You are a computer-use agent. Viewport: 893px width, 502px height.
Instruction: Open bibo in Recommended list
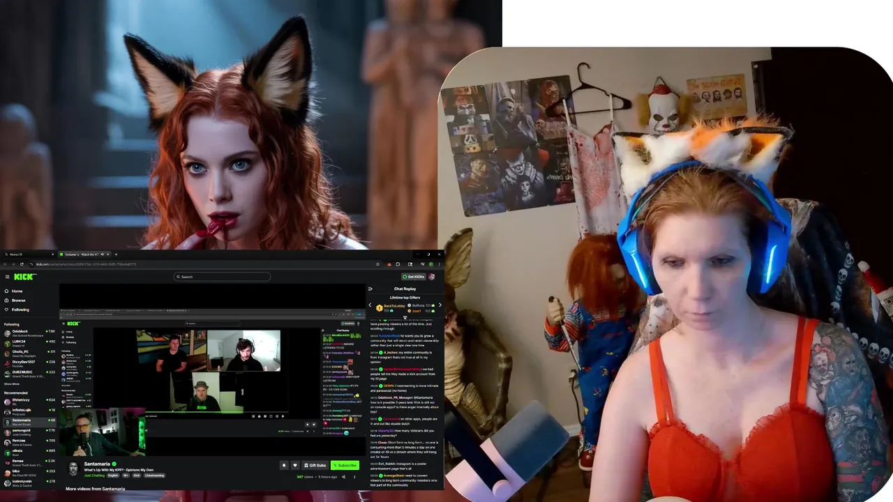click(29, 472)
